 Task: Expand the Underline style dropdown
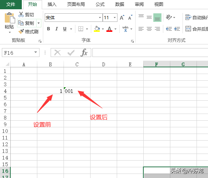coord(71,29)
